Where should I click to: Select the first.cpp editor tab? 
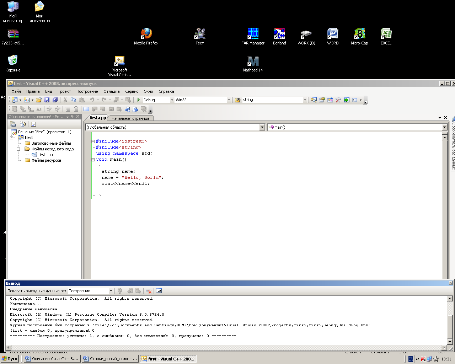(x=98, y=118)
